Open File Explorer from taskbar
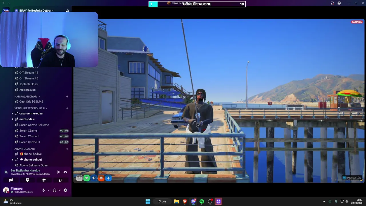This screenshot has width=366, height=206. click(176, 201)
